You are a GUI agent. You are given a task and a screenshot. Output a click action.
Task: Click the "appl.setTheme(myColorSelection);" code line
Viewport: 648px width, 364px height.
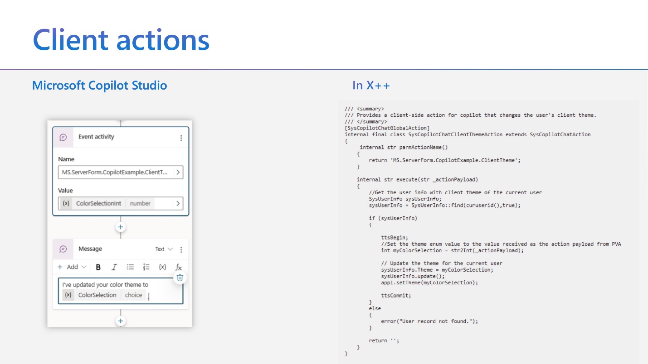click(x=429, y=283)
